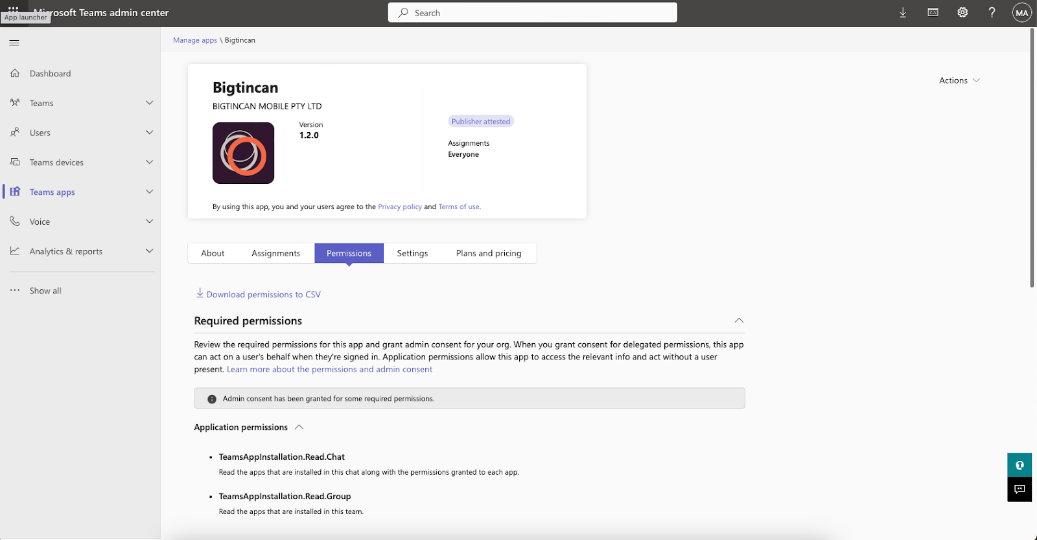Click the Search input field

tap(532, 13)
